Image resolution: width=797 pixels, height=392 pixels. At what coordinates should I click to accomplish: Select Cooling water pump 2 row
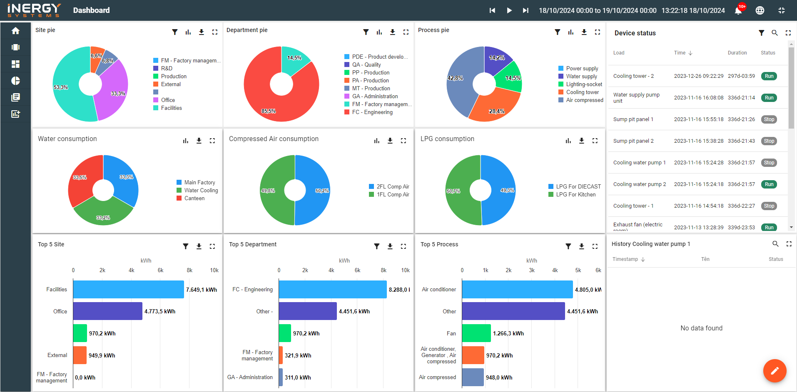click(x=698, y=184)
